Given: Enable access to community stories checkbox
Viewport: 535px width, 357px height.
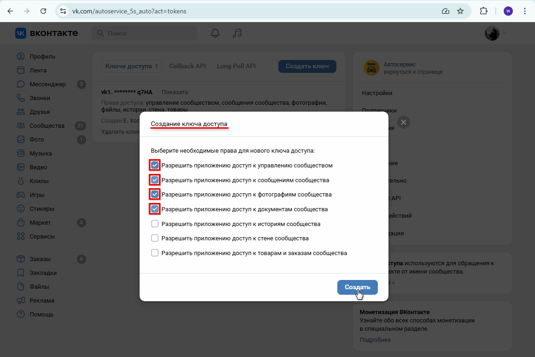Looking at the screenshot, I should point(155,223).
